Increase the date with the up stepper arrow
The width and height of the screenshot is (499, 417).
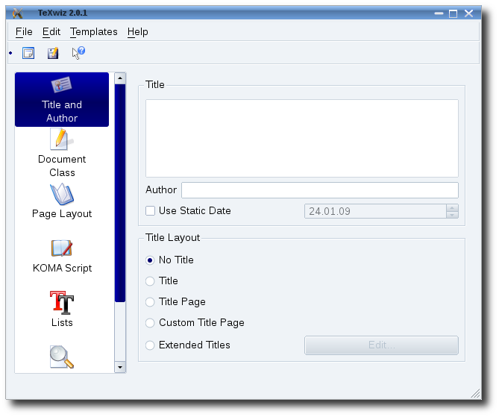click(x=452, y=207)
